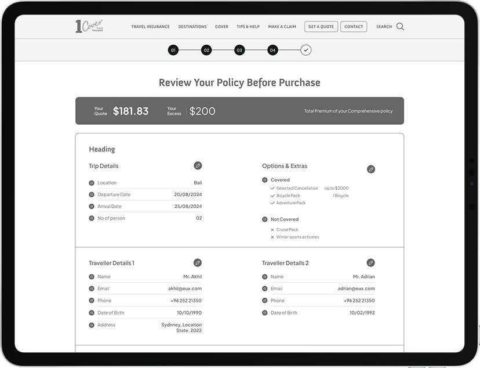Open search with the magnifier icon

tap(400, 27)
